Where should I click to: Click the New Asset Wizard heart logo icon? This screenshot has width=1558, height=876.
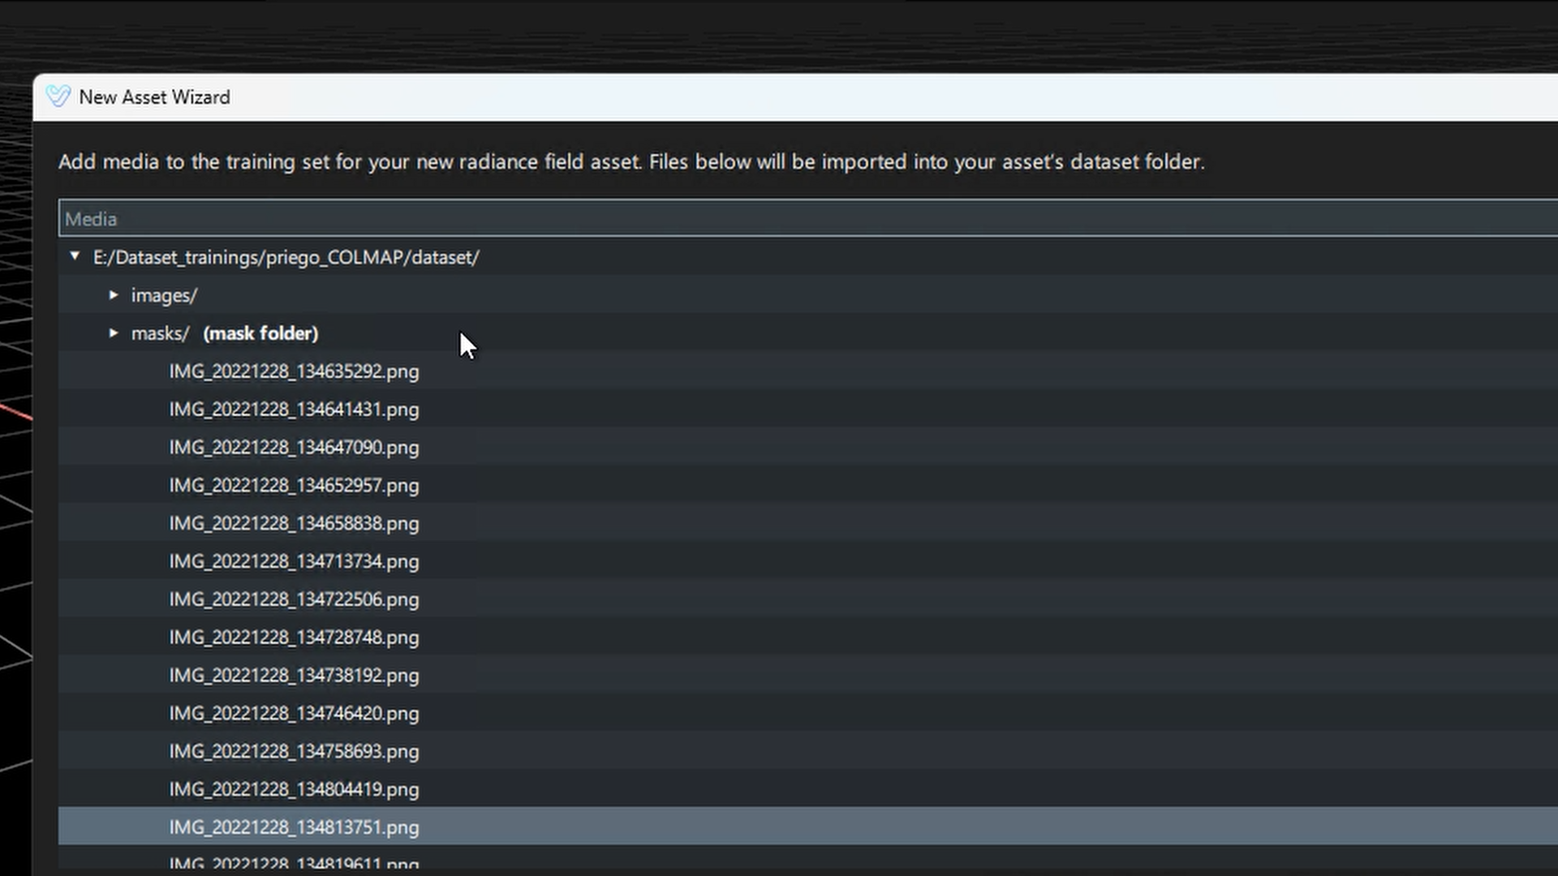coord(58,97)
